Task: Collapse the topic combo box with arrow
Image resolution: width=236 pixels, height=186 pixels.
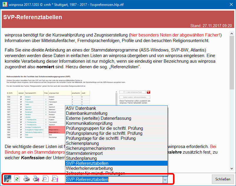Action: click(x=165, y=179)
